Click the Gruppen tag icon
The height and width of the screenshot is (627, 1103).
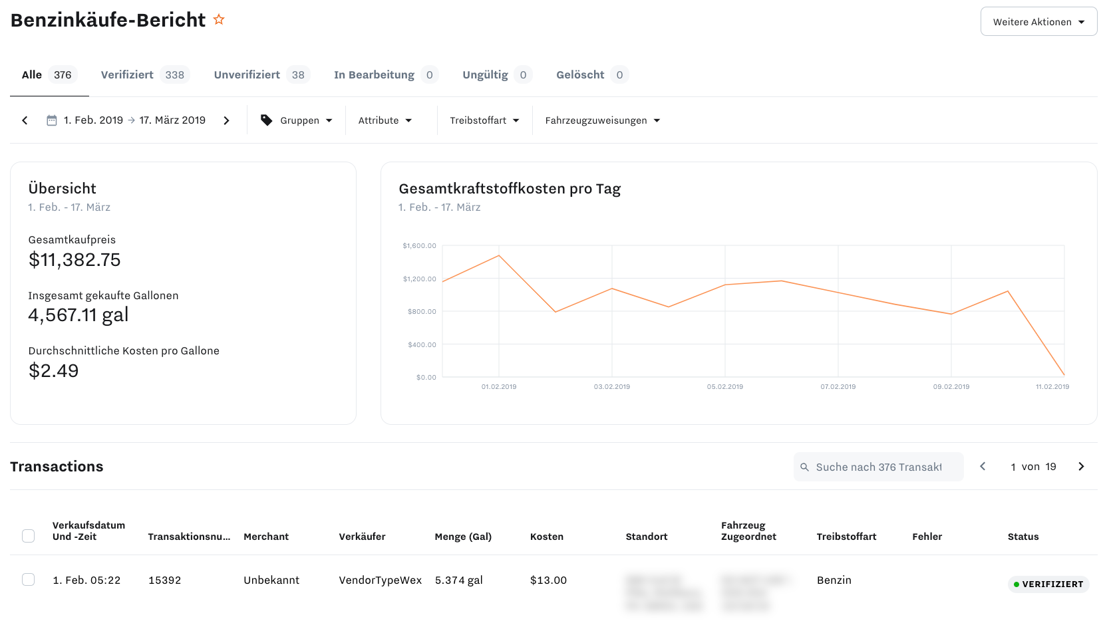[x=266, y=120]
